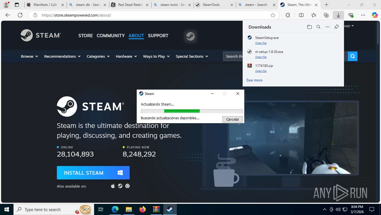Open the Extensions puzzle icon

pyautogui.click(x=288, y=15)
